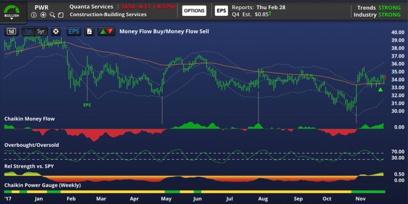408x204 pixels.
Task: Click the Chaikin Power Gauge weekly color bar
Action: click(x=194, y=191)
